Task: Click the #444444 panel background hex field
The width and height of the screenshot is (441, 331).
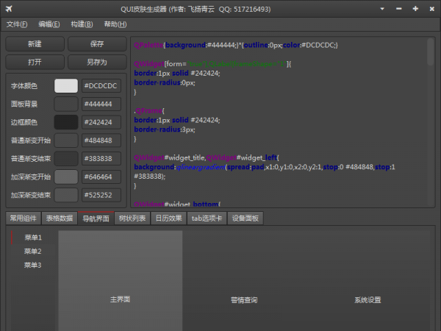Action: 101,104
